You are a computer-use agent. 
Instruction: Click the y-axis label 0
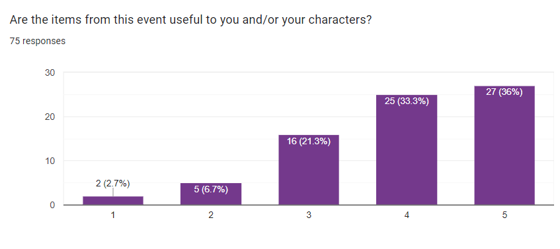point(52,205)
